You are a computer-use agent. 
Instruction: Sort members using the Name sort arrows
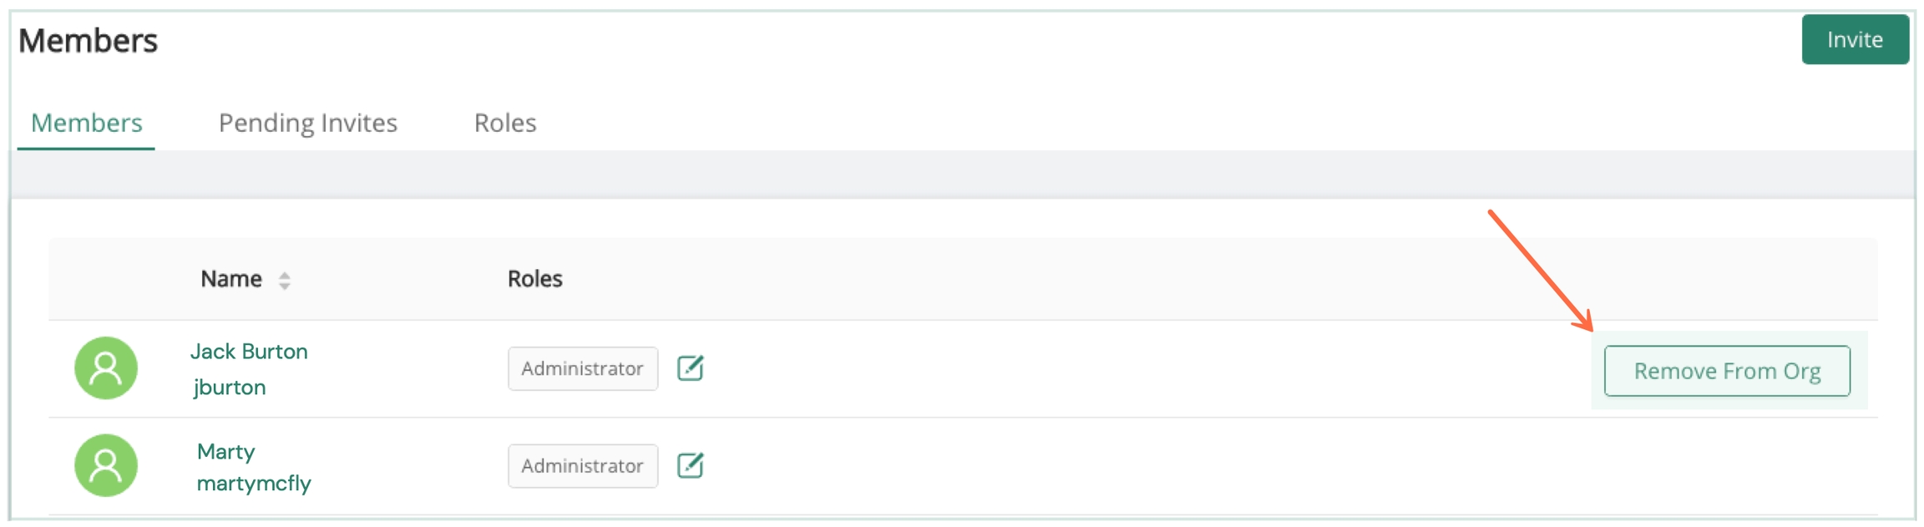coord(285,281)
